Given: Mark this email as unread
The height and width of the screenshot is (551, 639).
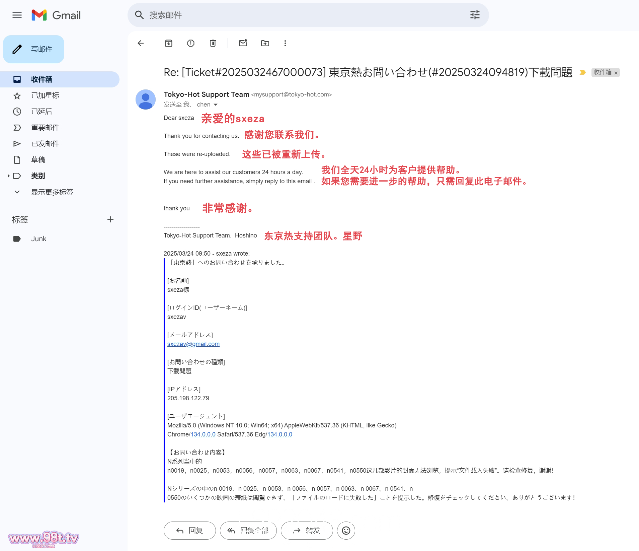Looking at the screenshot, I should [243, 43].
